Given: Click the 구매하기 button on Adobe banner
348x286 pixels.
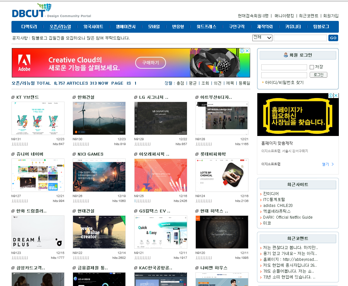Looking at the screenshot, I should click(151, 63).
